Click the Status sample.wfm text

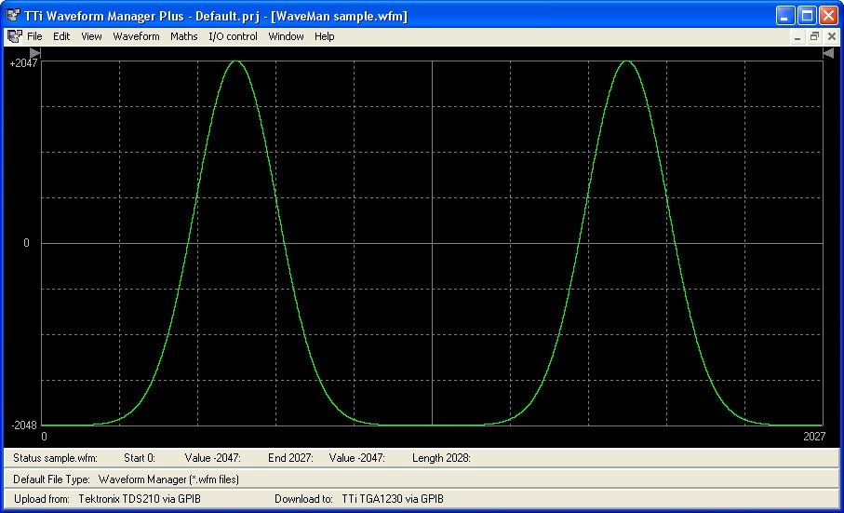tap(55, 458)
